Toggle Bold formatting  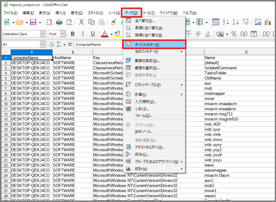(x=73, y=34)
